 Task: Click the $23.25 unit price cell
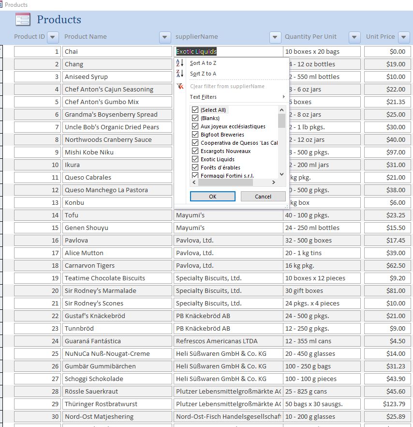tap(387, 215)
